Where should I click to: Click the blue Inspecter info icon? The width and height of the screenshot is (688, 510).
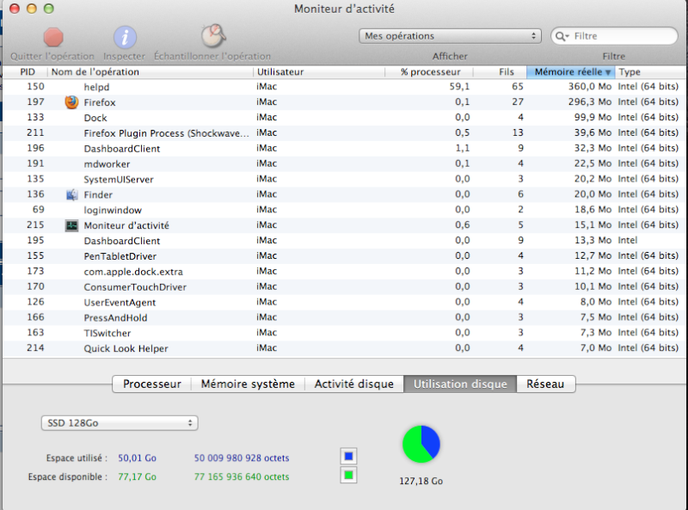pyautogui.click(x=125, y=37)
